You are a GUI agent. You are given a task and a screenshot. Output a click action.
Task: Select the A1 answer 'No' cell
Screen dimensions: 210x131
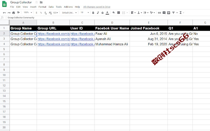click(201, 34)
